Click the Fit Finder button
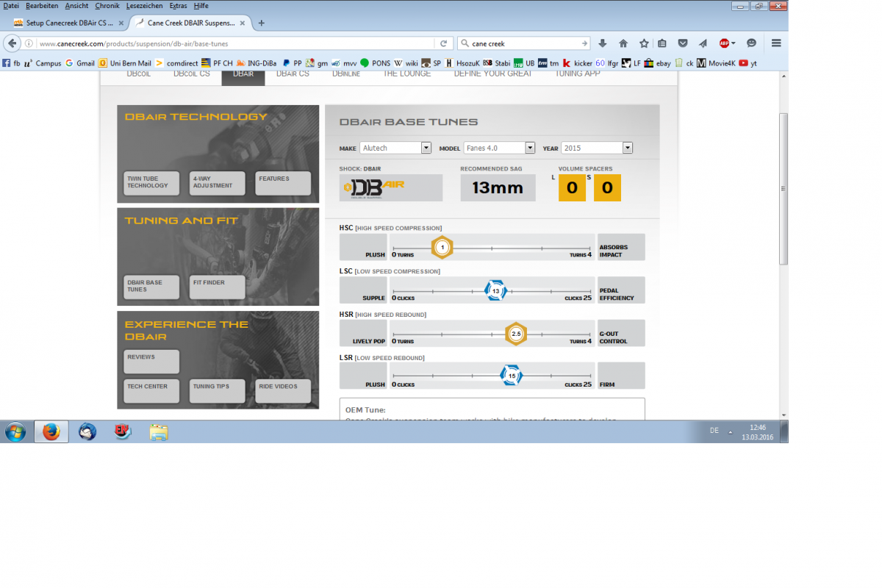The height and width of the screenshot is (588, 882). 217,286
